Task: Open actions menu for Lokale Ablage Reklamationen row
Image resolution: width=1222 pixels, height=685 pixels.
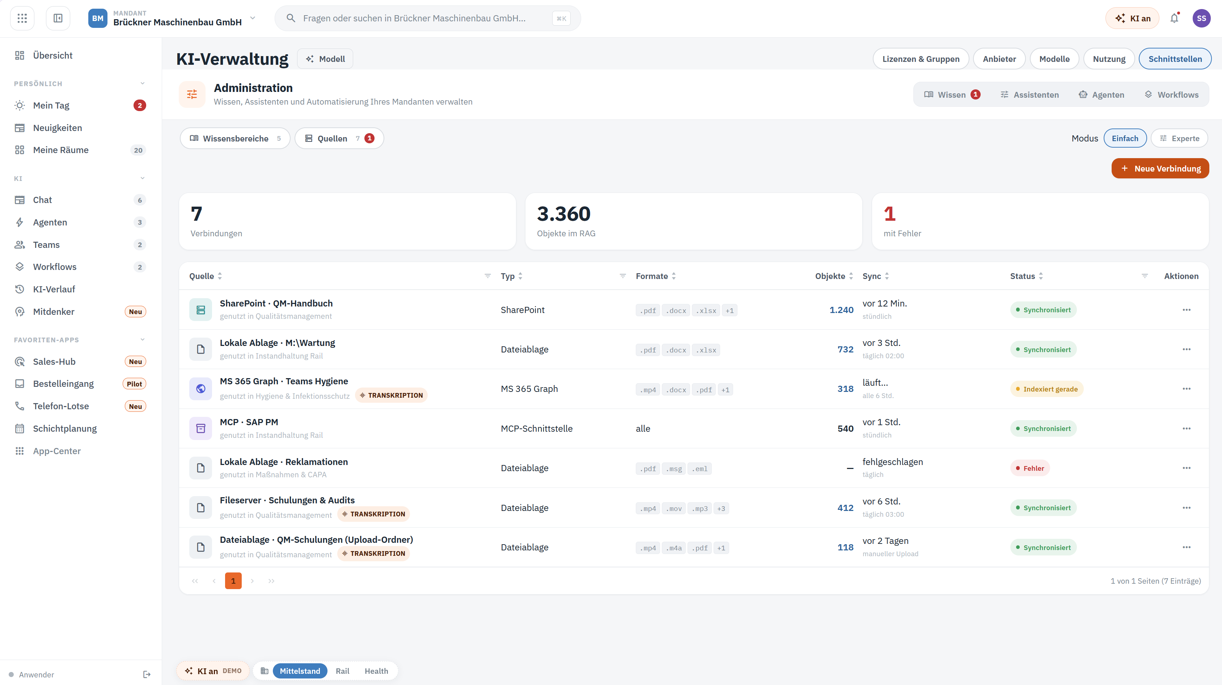Action: click(x=1187, y=468)
